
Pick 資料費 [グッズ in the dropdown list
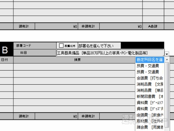[150, 109]
